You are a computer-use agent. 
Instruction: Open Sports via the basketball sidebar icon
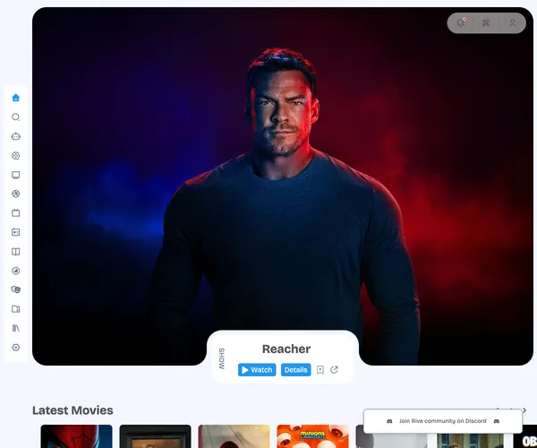(x=16, y=194)
